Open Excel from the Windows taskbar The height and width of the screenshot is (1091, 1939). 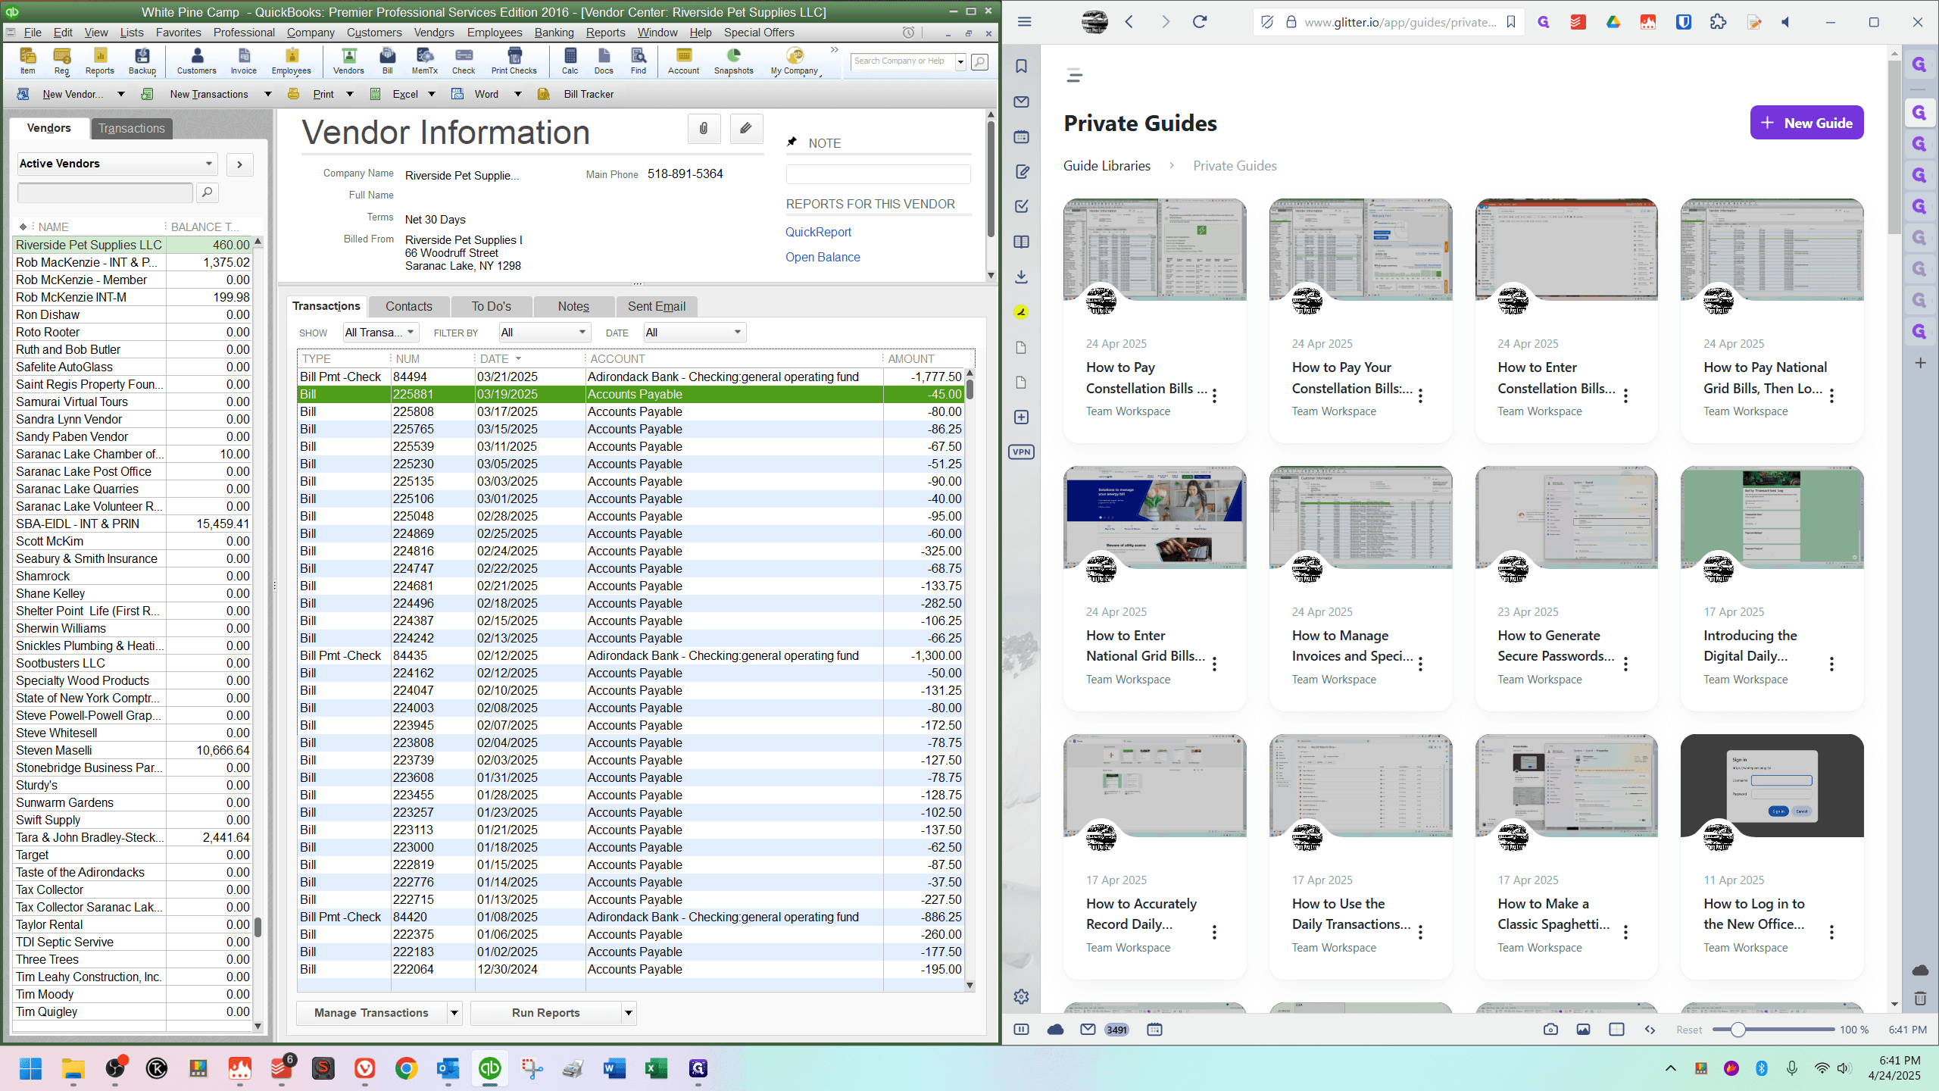[656, 1068]
